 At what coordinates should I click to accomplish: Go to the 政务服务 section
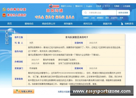(x=68, y=24)
